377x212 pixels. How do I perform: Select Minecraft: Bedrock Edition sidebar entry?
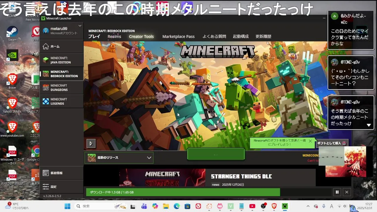61,74
